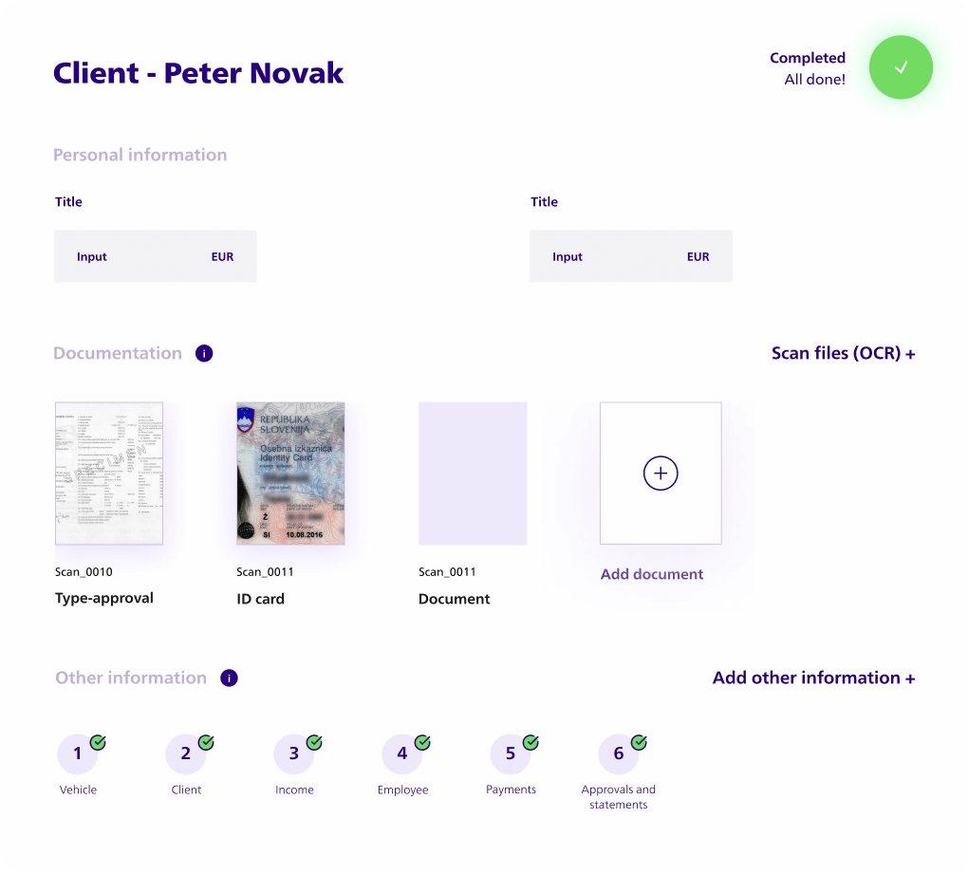Click the green Completed checkmark circle
Image resolution: width=968 pixels, height=874 pixels.
(x=901, y=67)
